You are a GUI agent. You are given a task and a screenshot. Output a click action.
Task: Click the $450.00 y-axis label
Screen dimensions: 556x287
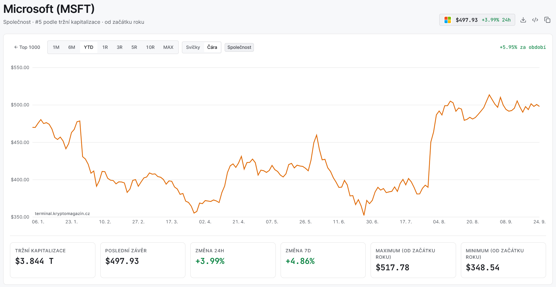[x=20, y=142]
